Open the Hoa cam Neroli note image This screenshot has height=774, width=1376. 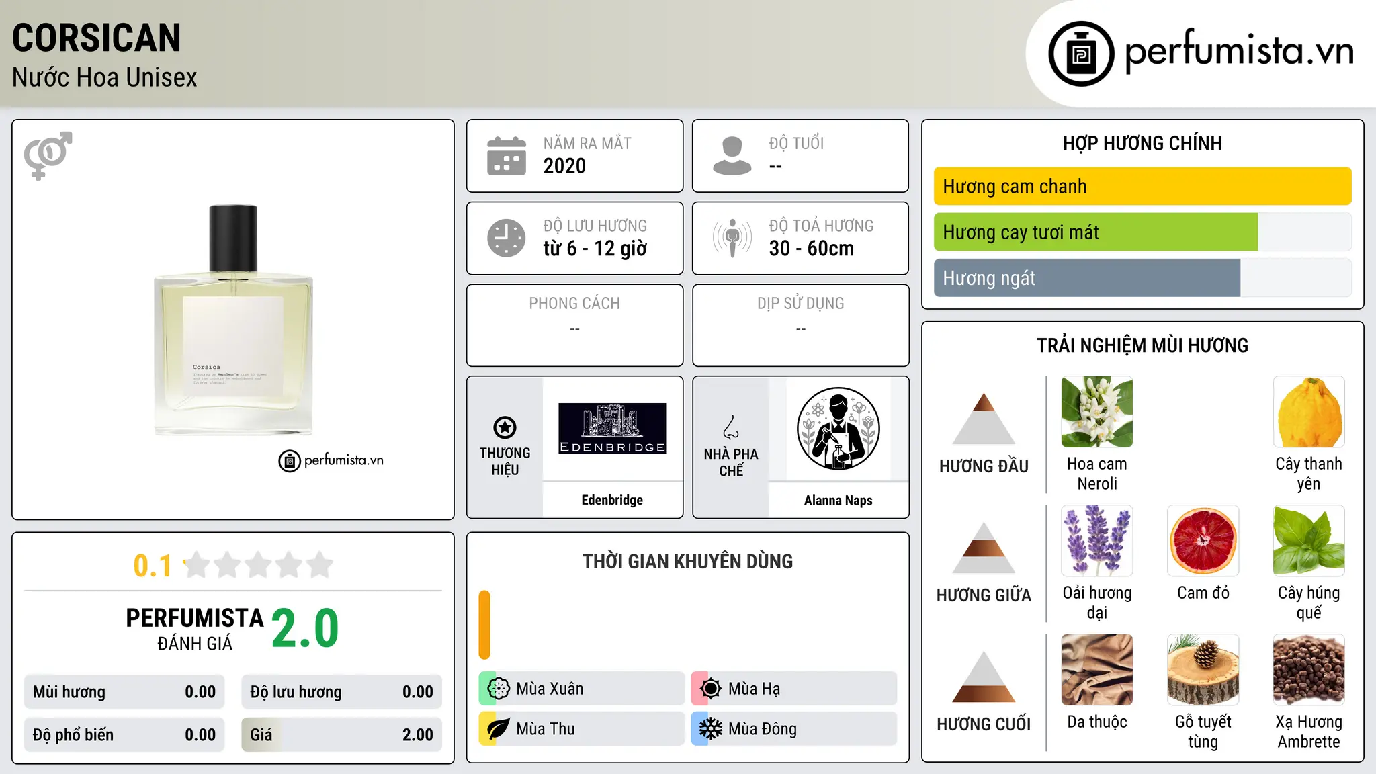[1097, 412]
